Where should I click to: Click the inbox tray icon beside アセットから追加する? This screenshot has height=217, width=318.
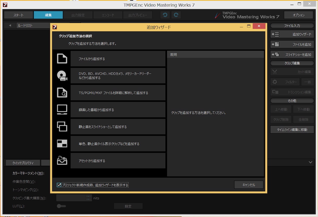[62, 161]
